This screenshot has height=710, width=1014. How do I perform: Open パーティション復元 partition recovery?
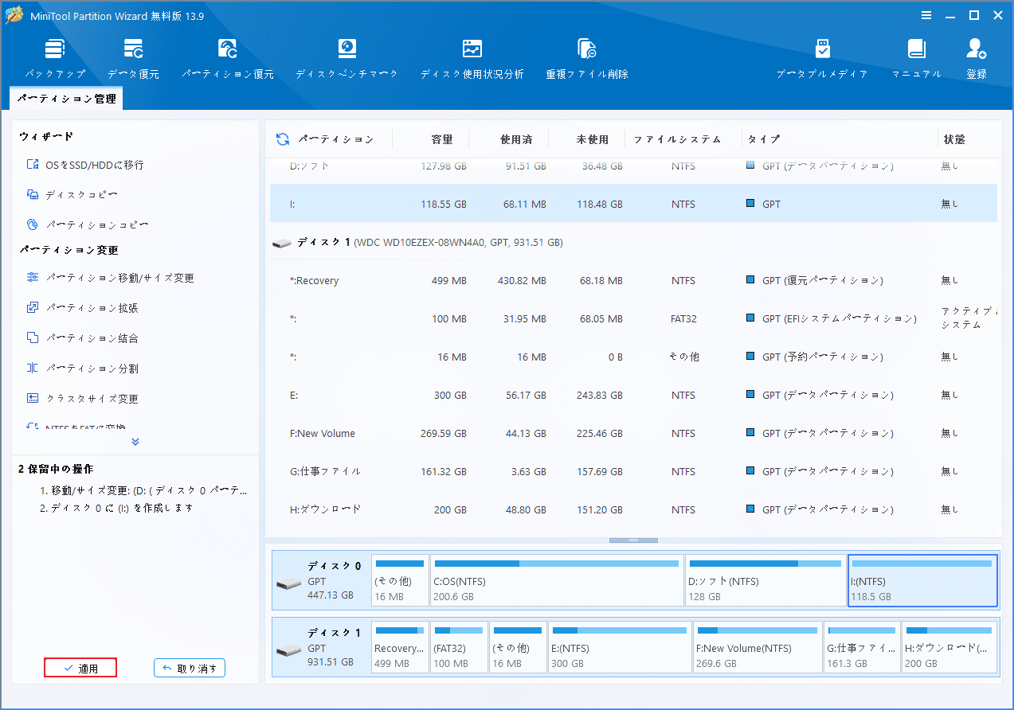click(228, 58)
